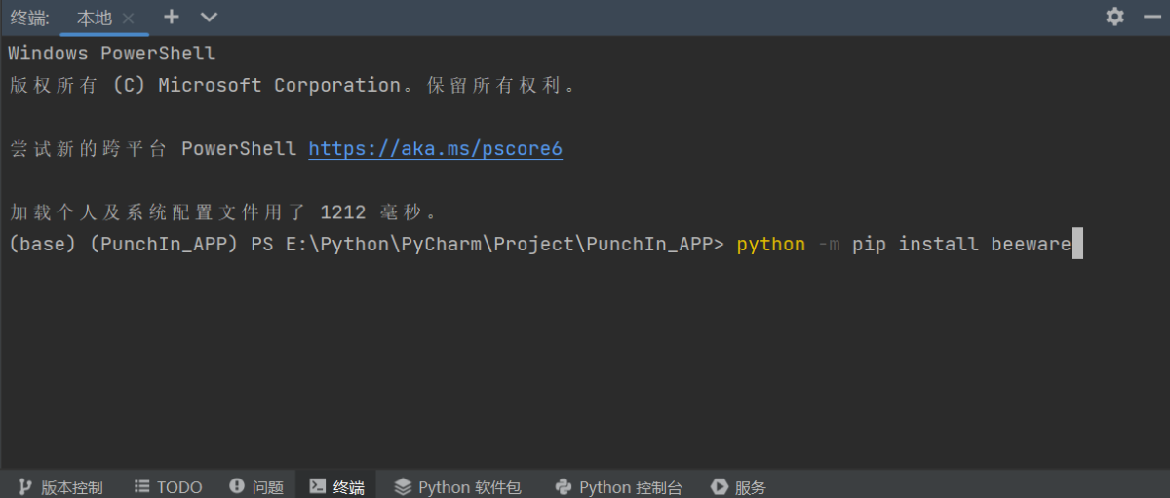Screen dimensions: 1170x498
Task: Close the 本地 terminal tab
Action: click(128, 18)
